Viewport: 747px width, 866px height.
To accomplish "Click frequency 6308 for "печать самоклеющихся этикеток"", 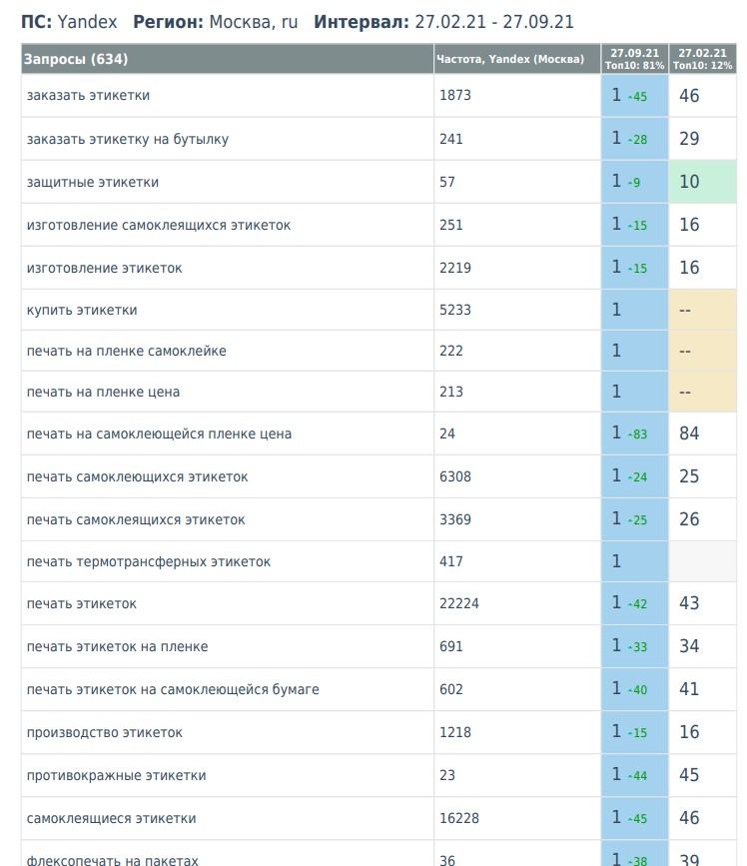I will pos(455,476).
